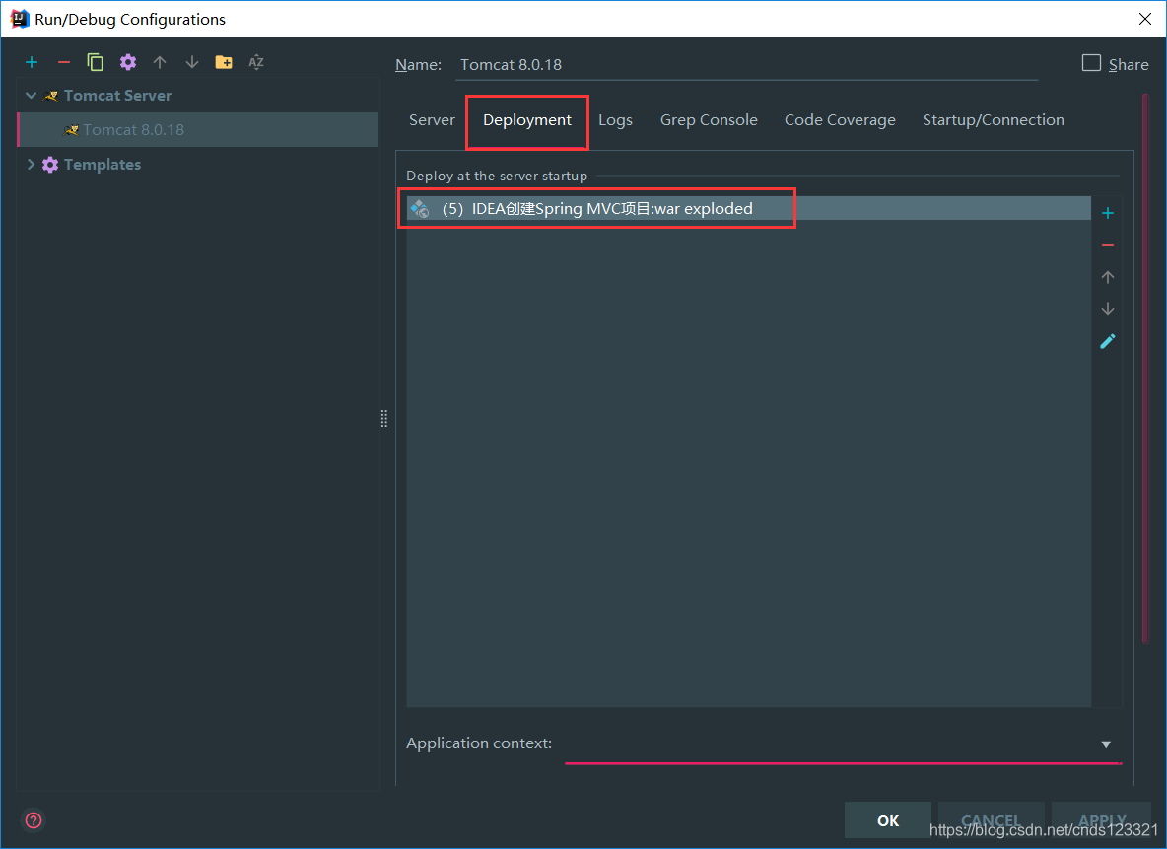Toggle the Share checkbox
1167x849 pixels.
1091,63
